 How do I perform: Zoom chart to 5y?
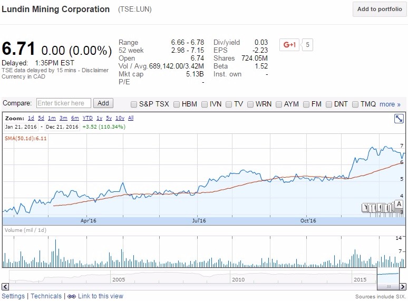click(x=109, y=118)
